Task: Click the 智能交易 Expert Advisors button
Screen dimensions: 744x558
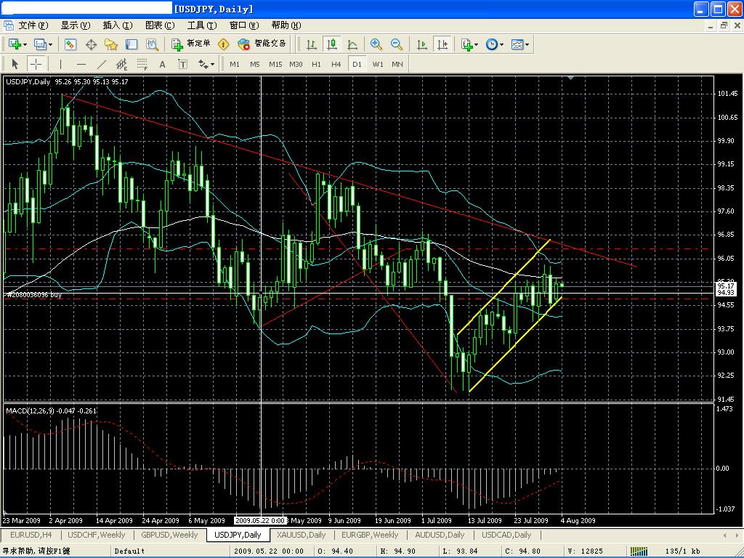Action: click(262, 44)
